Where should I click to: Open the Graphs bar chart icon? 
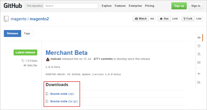coord(199,82)
